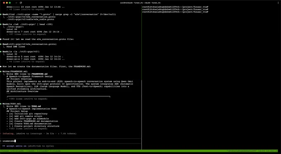Click '[ ] Create project directory structure' item

(x=33, y=126)
